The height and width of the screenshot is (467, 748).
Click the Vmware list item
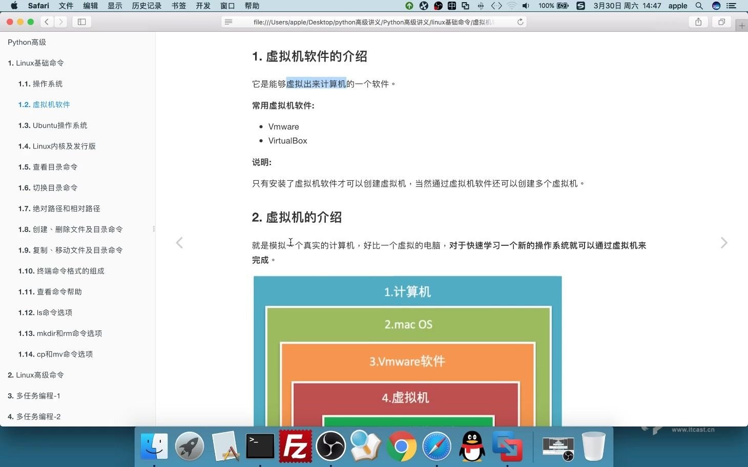coord(283,126)
